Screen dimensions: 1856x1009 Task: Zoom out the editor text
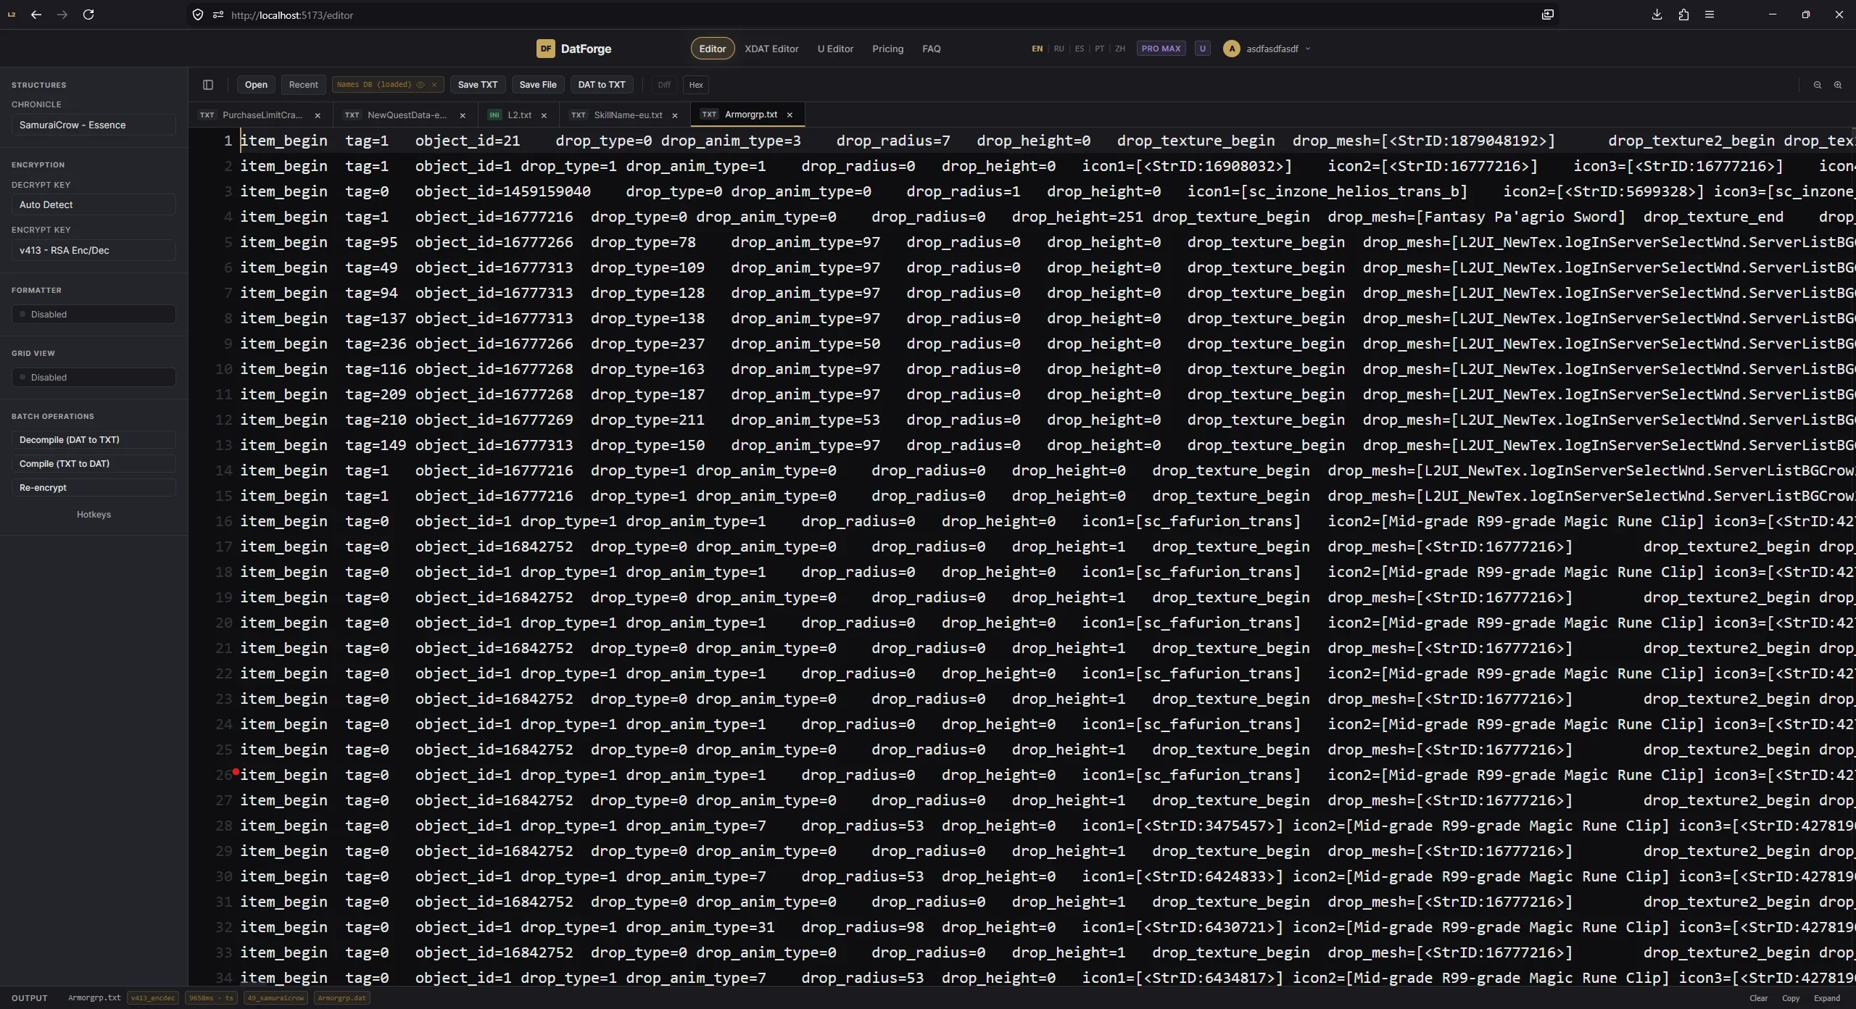(x=1818, y=85)
